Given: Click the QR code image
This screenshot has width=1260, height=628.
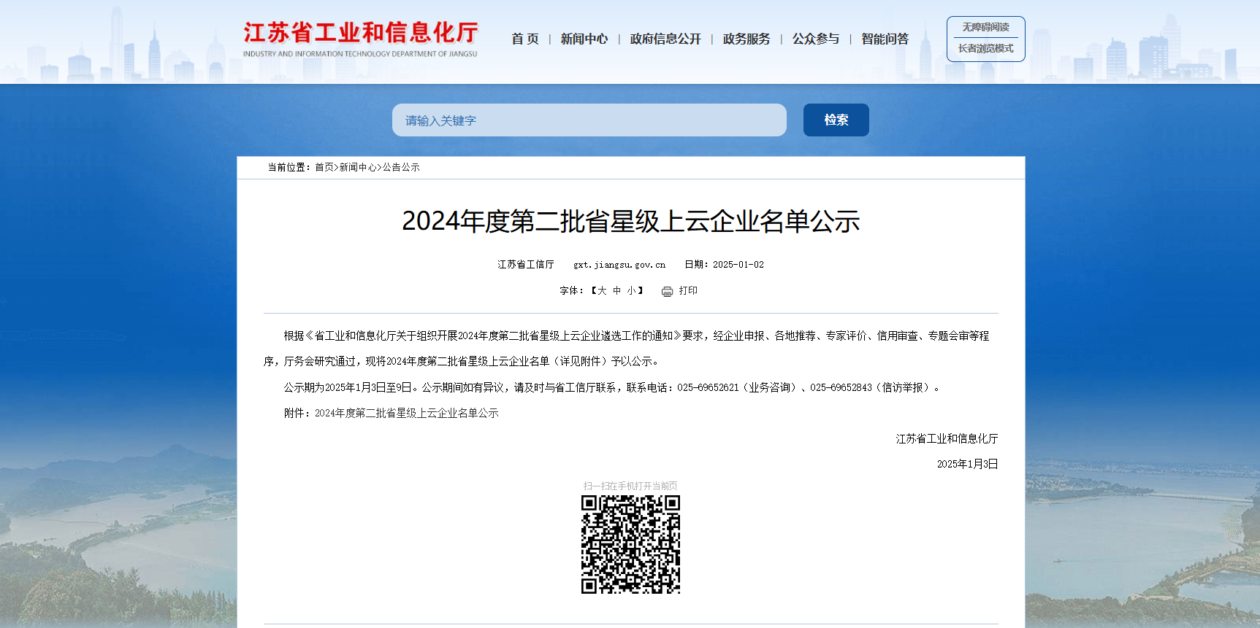Looking at the screenshot, I should 630,544.
